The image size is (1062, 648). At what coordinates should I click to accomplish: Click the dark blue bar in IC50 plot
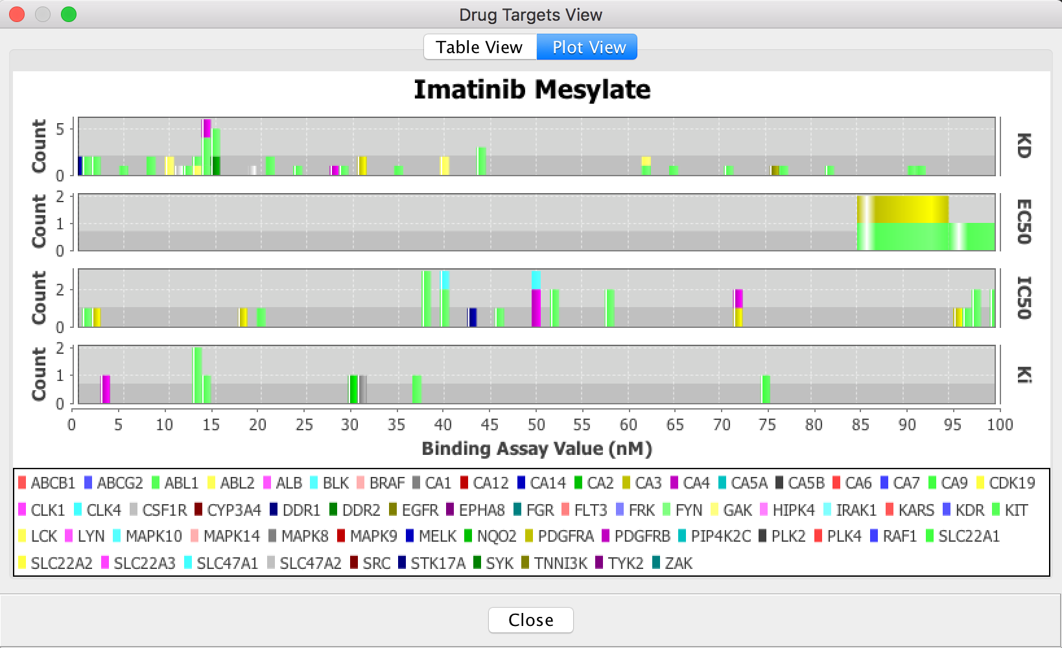pos(473,318)
